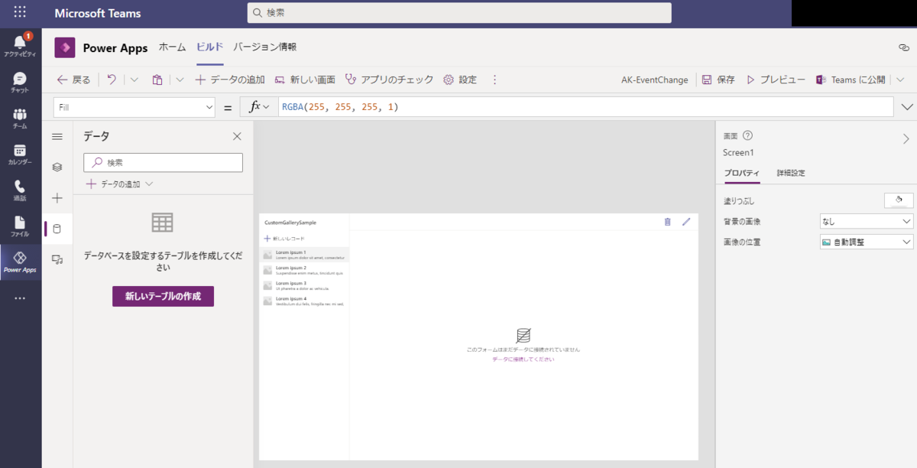Screen dimensions: 917x468
Task: Open the property selector showing Fill
Action: click(134, 107)
